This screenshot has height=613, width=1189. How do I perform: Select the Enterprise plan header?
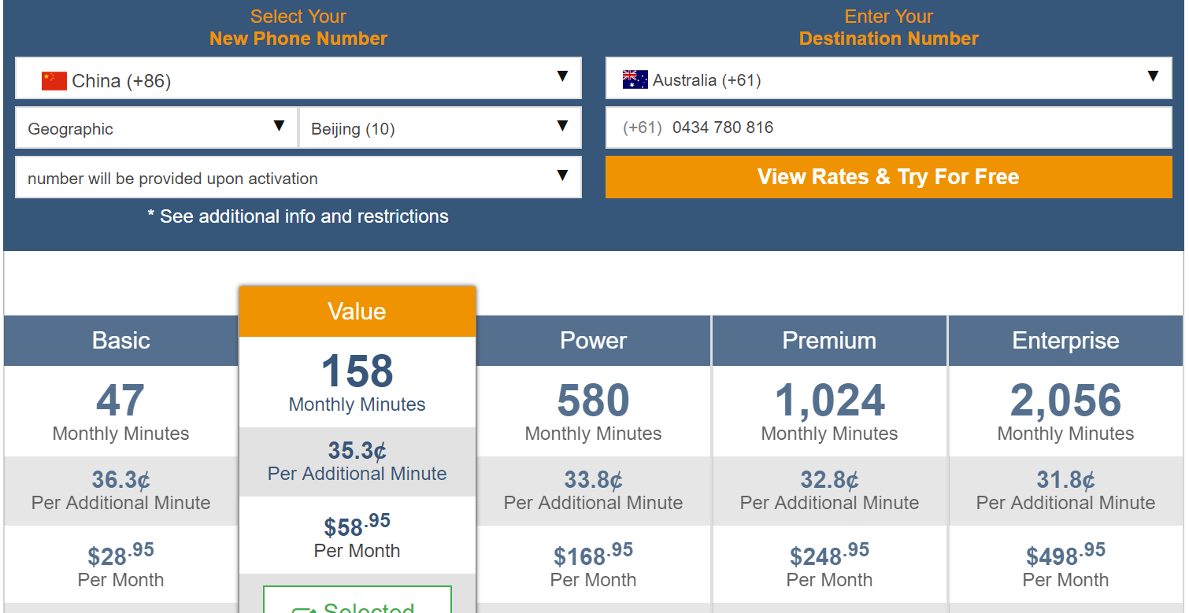[x=1065, y=341]
